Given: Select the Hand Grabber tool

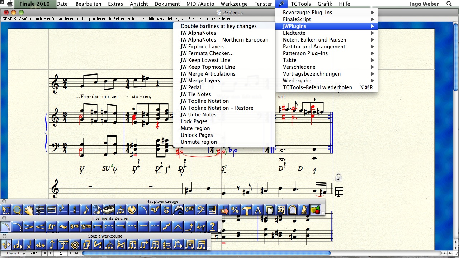Looking at the screenshot, I should 28,210.
